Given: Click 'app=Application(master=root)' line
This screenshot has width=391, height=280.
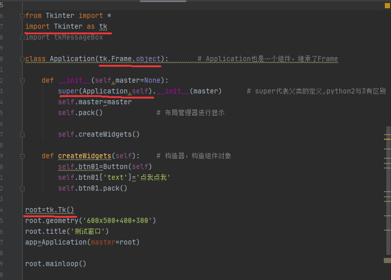Looking at the screenshot, I should [x=82, y=242].
